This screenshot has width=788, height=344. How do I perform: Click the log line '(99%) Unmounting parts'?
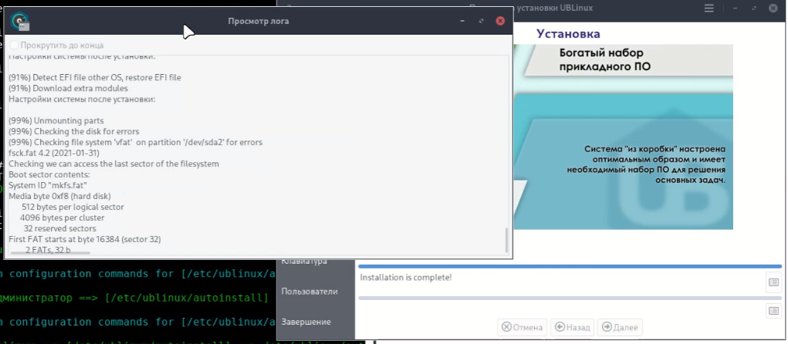tap(56, 121)
